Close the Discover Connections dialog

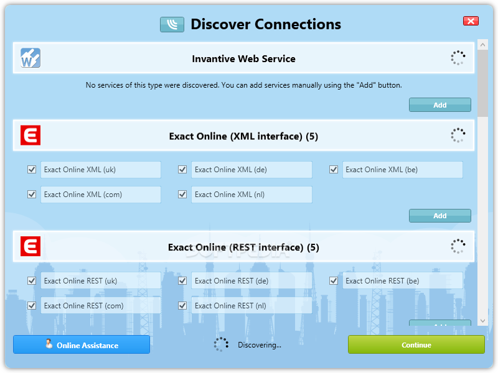[471, 21]
